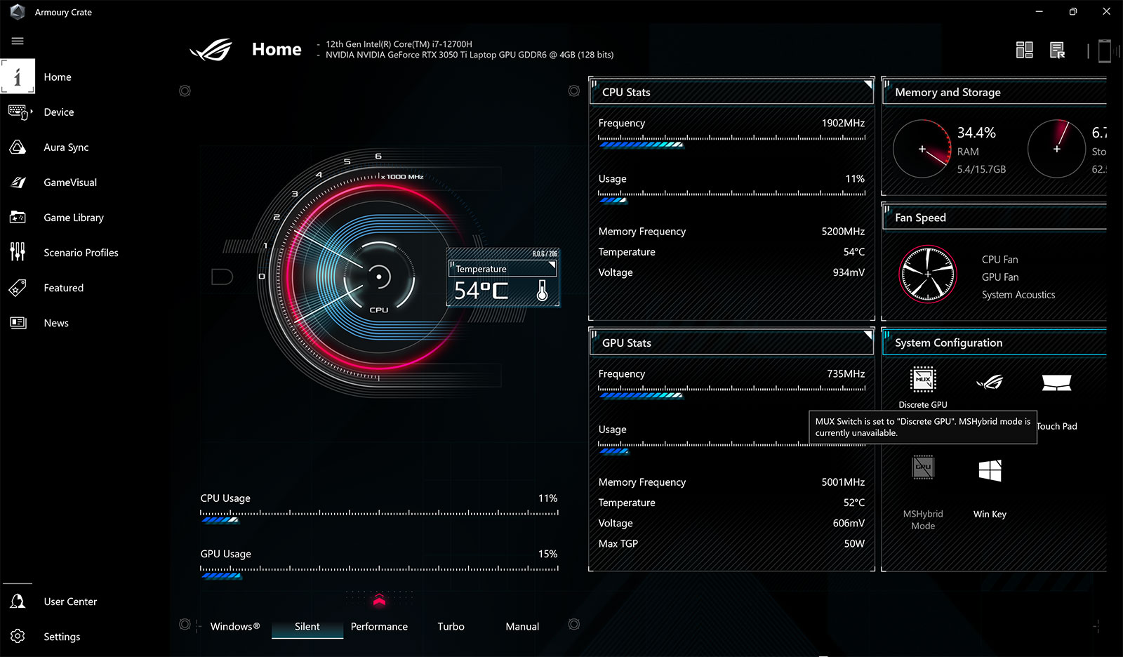Click the CPU Stats Usage bar
1123x657 pixels.
731,196
